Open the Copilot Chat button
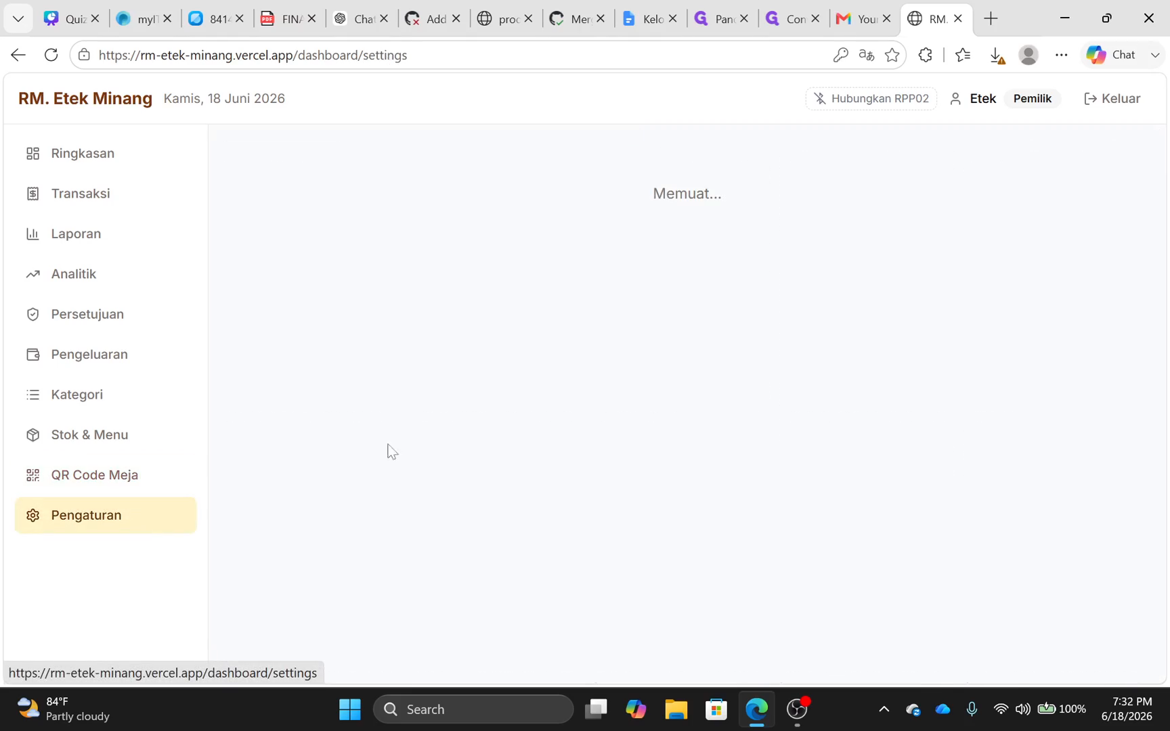Viewport: 1170px width, 731px height. click(x=1111, y=55)
